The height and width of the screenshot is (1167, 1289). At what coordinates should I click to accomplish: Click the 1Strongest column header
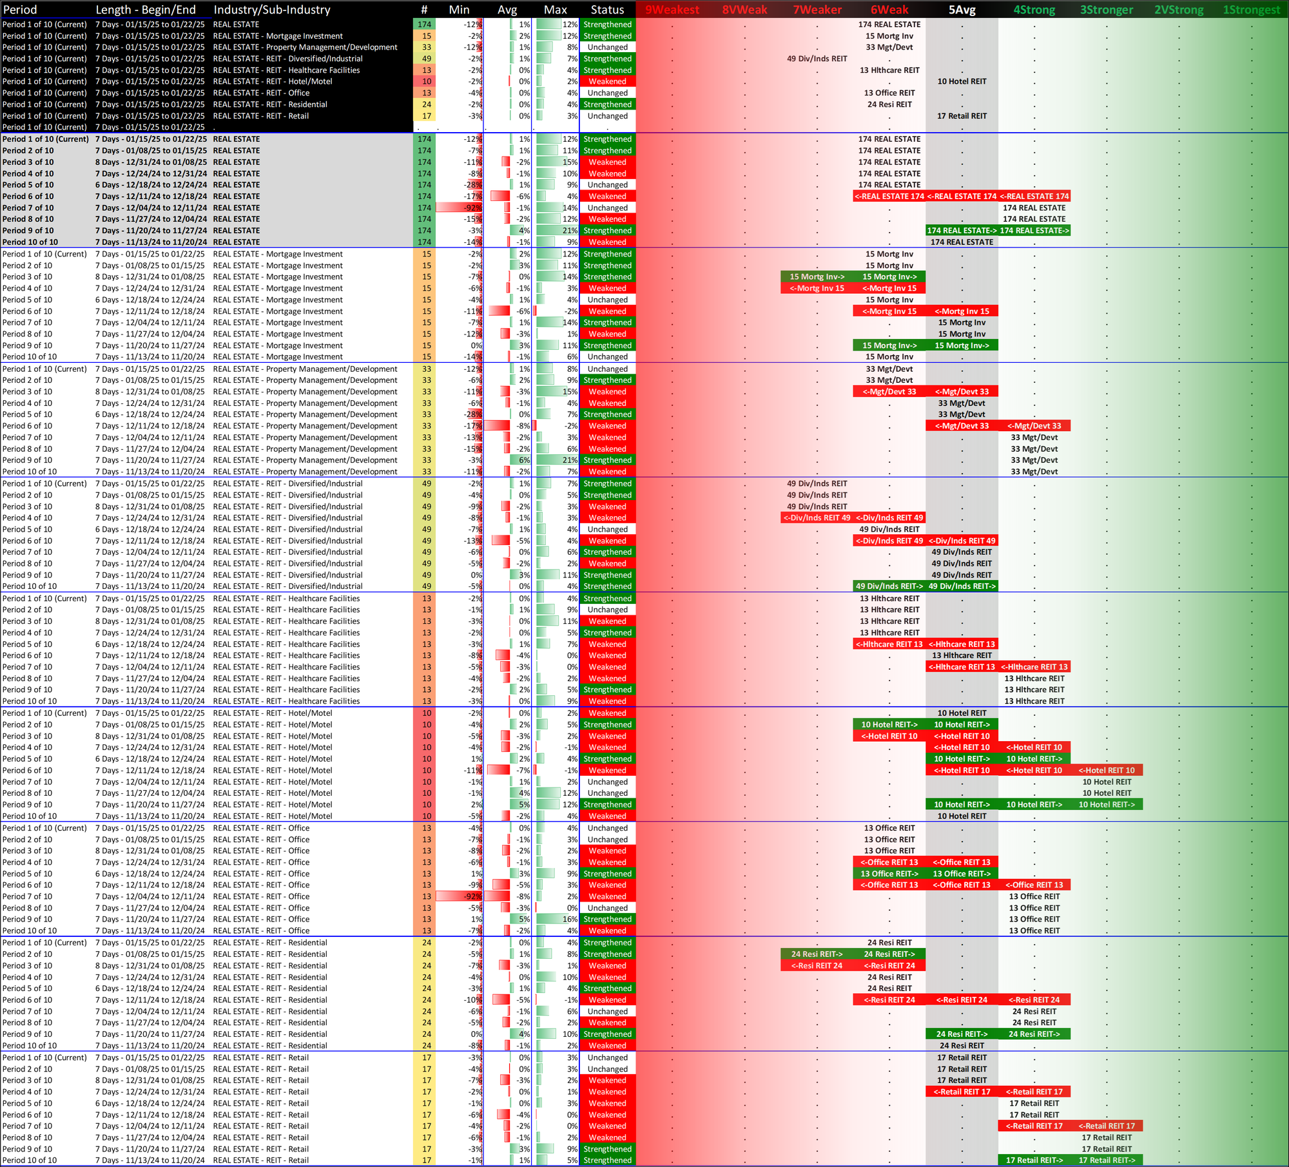pyautogui.click(x=1251, y=10)
